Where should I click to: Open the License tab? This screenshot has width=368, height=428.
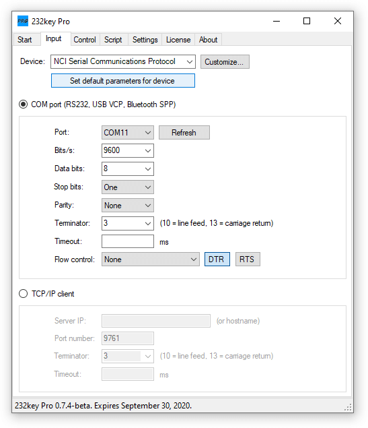pyautogui.click(x=178, y=40)
